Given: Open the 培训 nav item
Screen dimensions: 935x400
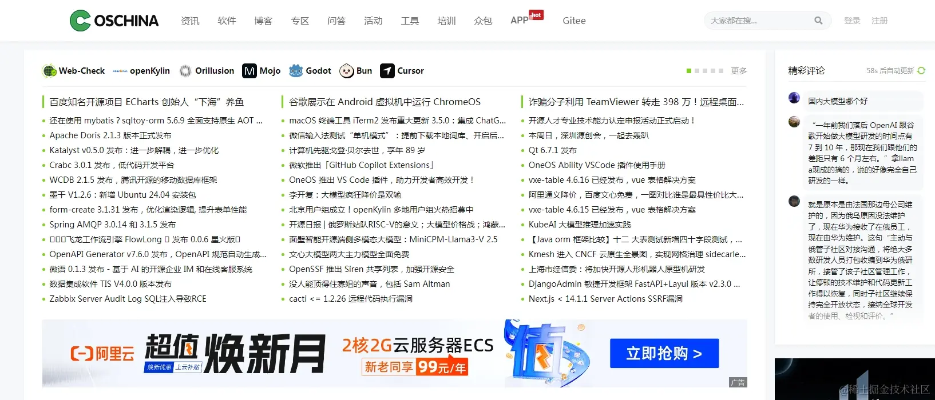Looking at the screenshot, I should [446, 21].
